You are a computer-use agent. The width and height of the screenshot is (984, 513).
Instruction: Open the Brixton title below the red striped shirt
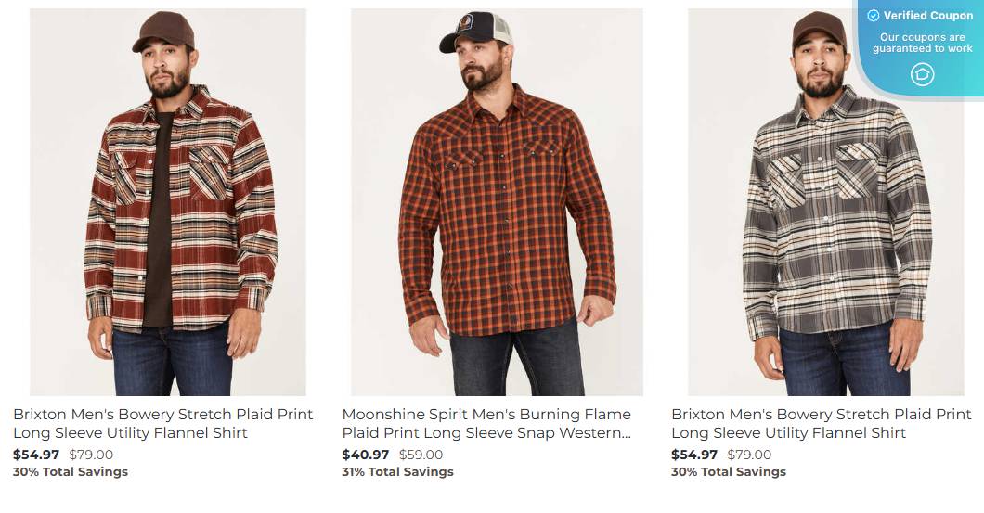tap(163, 423)
